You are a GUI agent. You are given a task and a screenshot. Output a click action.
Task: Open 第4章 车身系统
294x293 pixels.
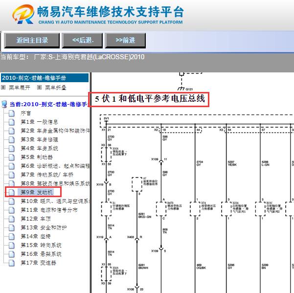pyautogui.click(x=39, y=149)
